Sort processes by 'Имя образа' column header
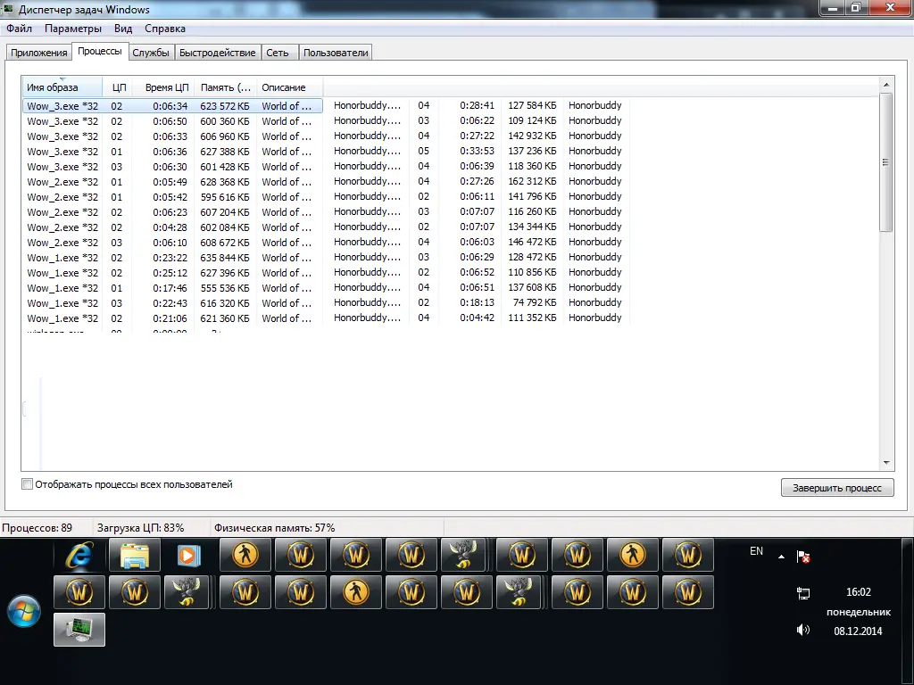The width and height of the screenshot is (914, 685). tap(53, 87)
